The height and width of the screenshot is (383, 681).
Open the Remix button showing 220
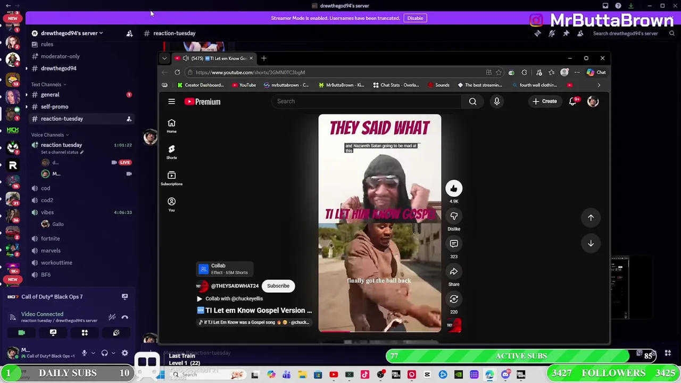click(x=454, y=299)
